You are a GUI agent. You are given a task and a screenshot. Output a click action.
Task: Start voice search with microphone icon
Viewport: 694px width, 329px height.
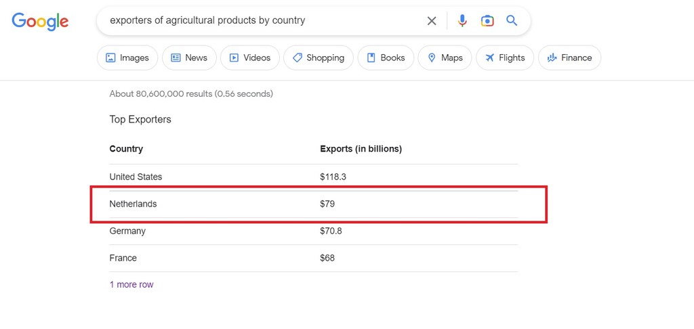tap(462, 21)
